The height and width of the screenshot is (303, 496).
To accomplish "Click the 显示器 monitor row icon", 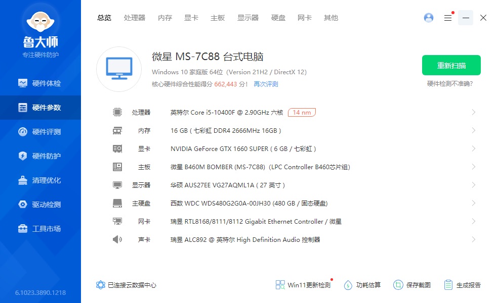I will (117, 185).
